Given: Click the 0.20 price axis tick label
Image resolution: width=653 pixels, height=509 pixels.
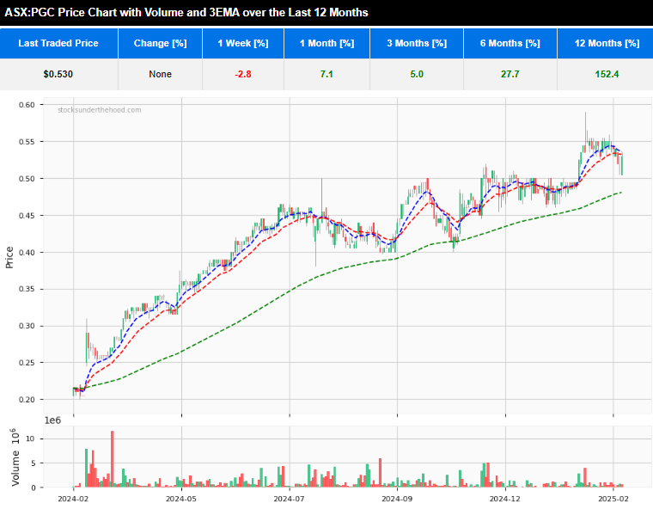Looking at the screenshot, I should [x=27, y=400].
